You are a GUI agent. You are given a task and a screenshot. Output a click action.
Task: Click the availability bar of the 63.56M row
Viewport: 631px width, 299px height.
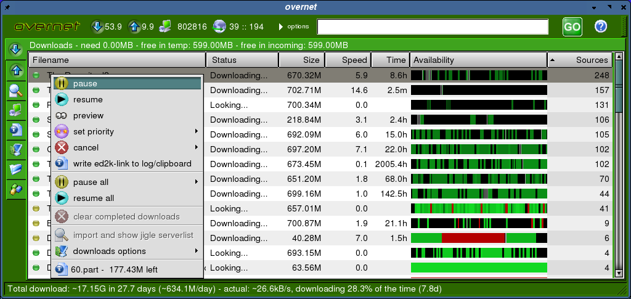pyautogui.click(x=479, y=268)
